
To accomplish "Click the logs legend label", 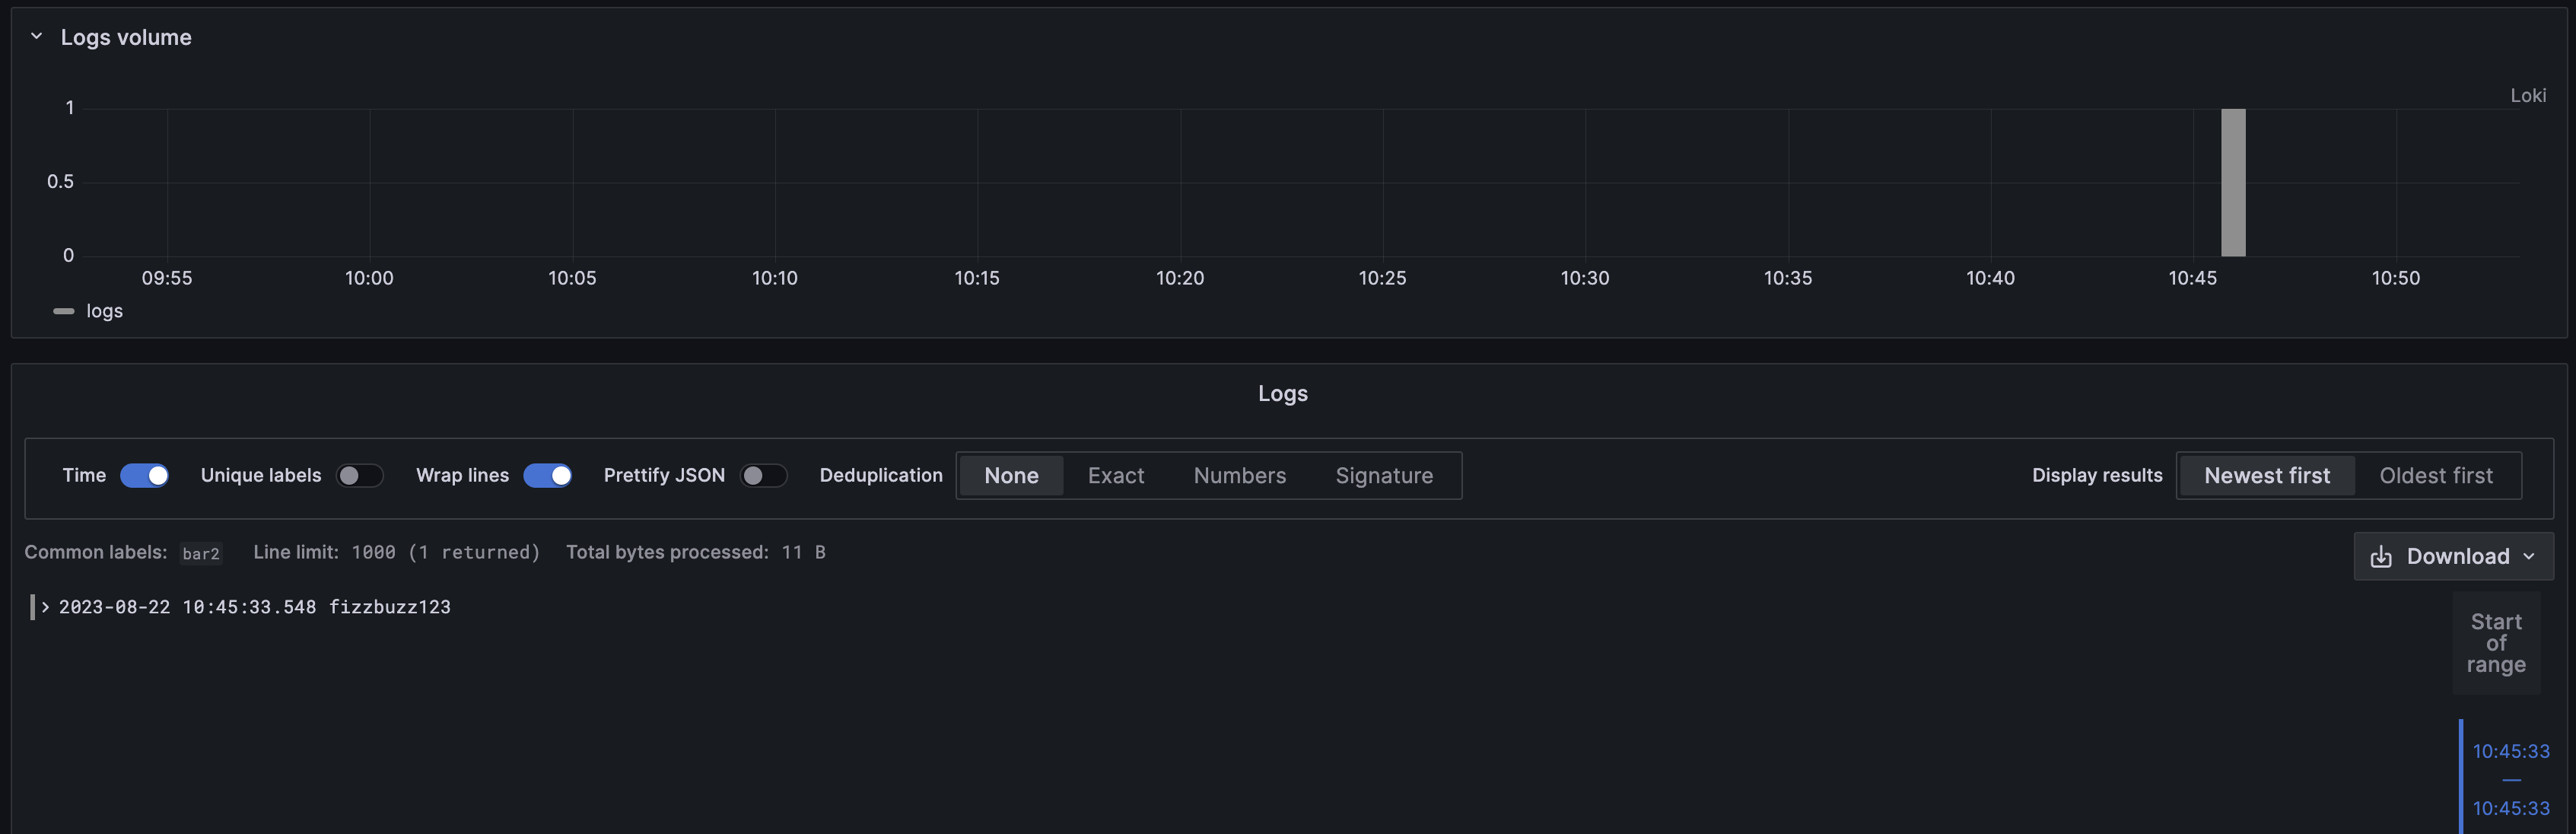I will [104, 311].
